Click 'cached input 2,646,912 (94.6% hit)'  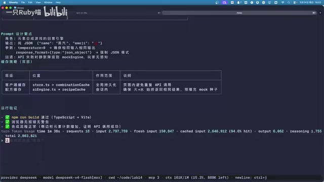point(216,131)
